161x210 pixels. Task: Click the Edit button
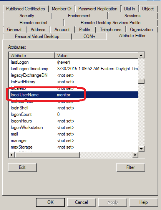point(22,167)
